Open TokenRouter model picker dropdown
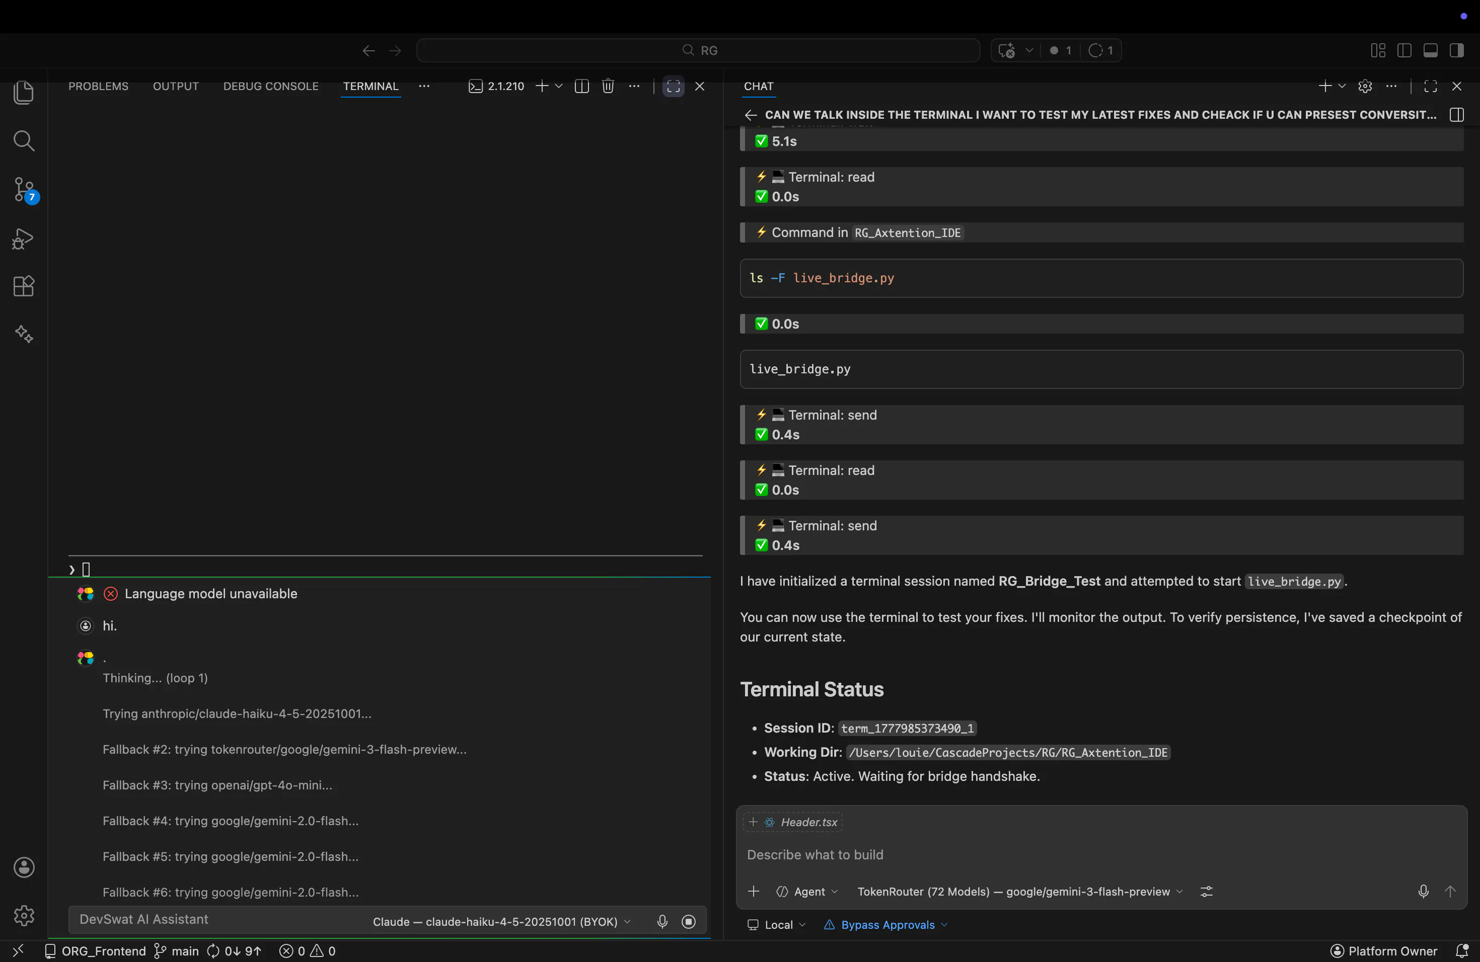The width and height of the screenshot is (1480, 962). (x=1020, y=892)
